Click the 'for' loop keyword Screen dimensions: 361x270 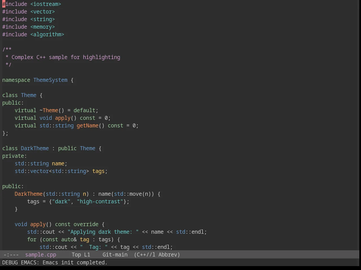click(x=32, y=240)
